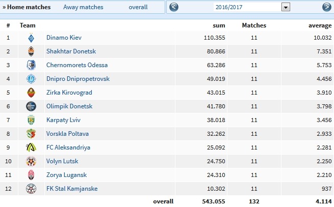Select the sum value 43.015
Image resolution: width=334 pixels, height=207 pixels.
[x=216, y=93]
